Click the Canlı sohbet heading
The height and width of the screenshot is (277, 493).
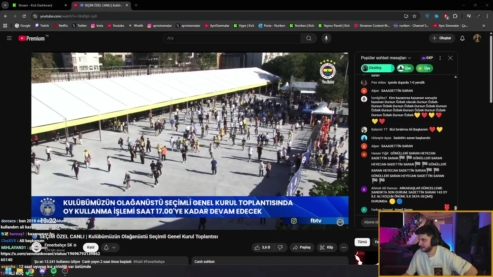coord(205,262)
